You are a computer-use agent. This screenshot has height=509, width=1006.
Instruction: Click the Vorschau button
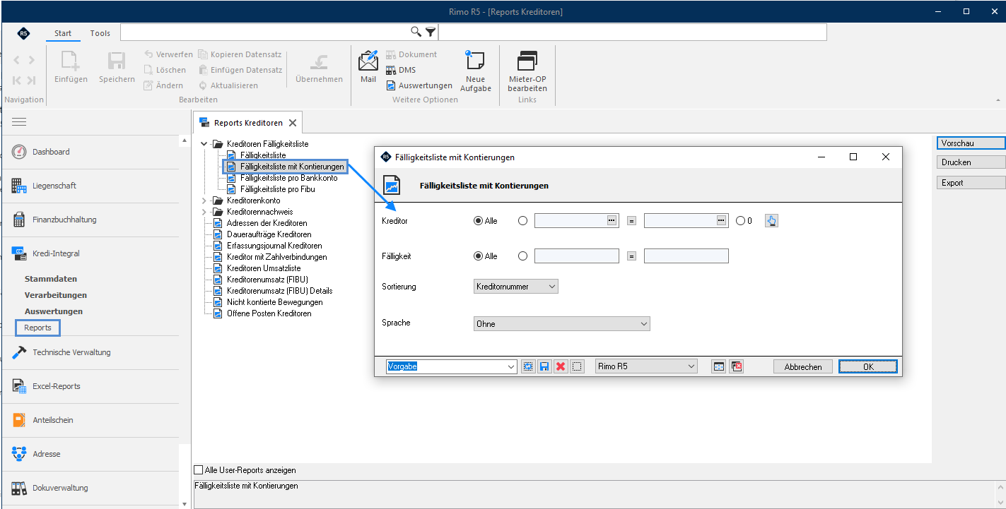coord(971,143)
